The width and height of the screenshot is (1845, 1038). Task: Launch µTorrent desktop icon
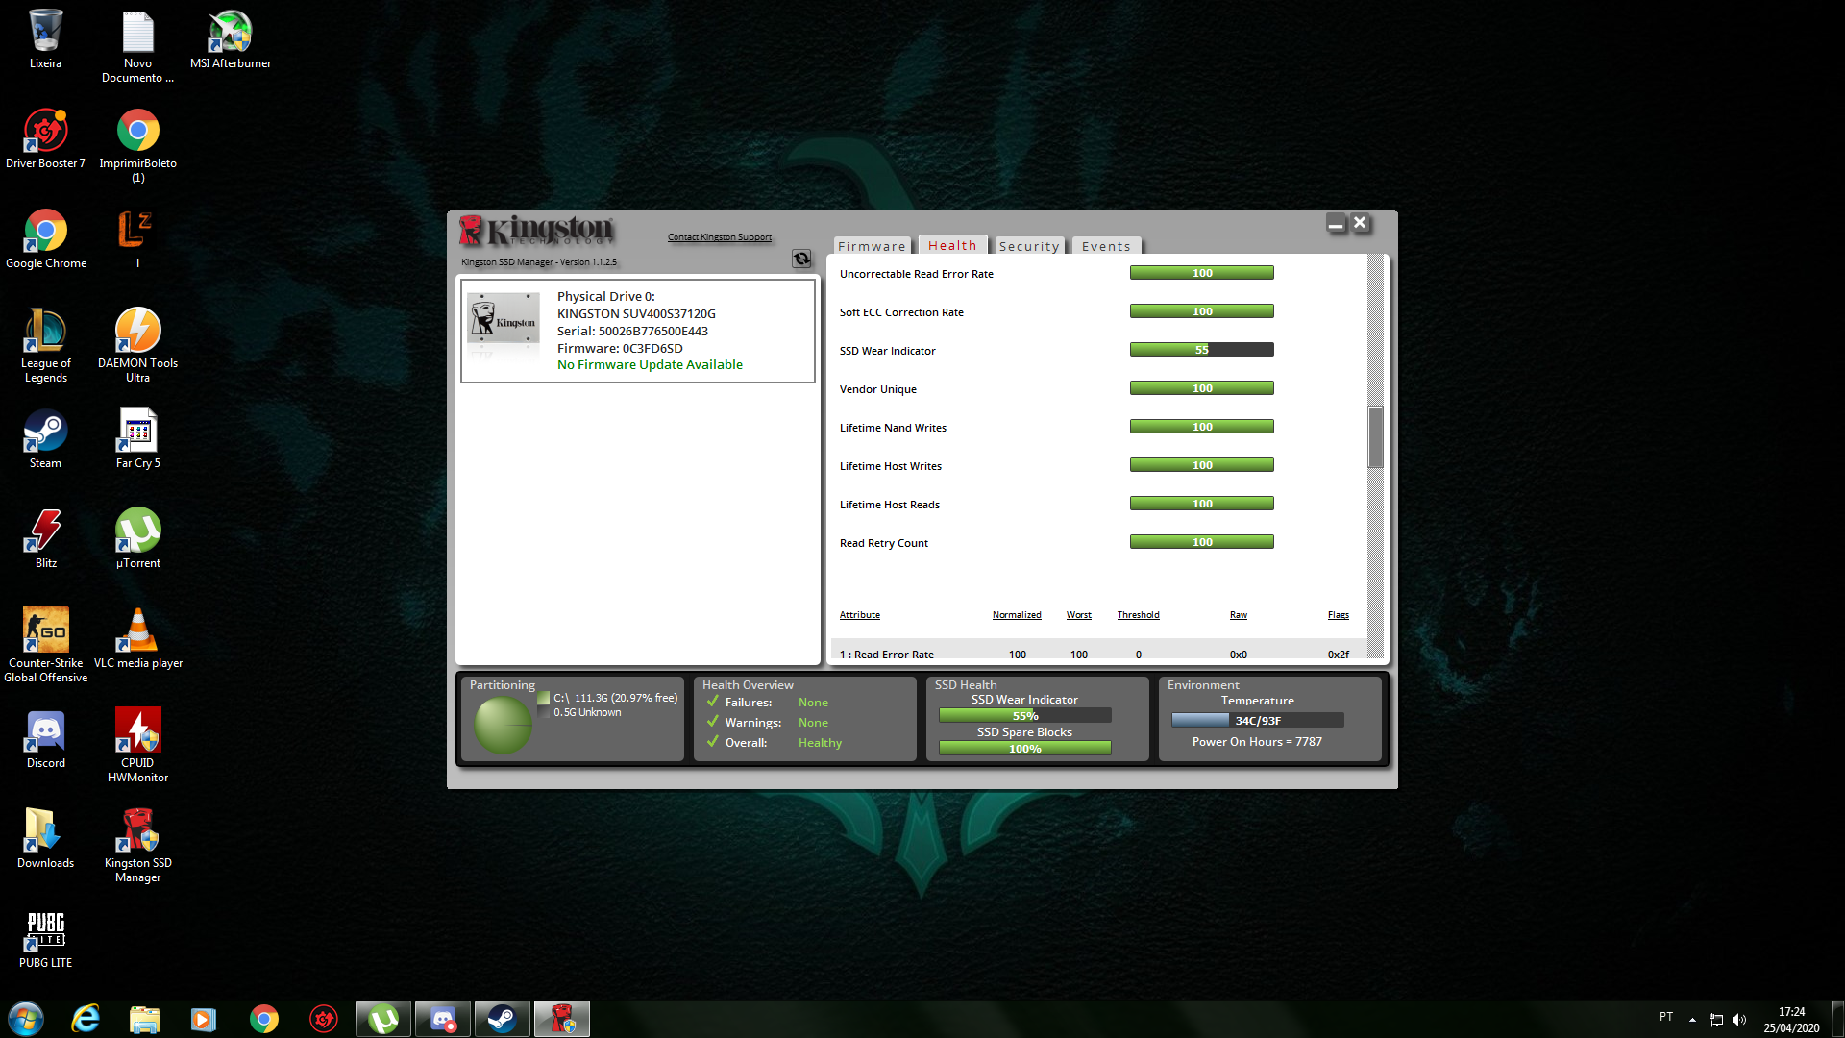click(137, 539)
